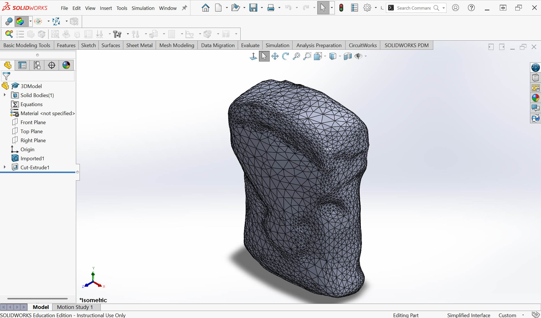The image size is (541, 318).
Task: Click the Rebuild traffic light icon
Action: (341, 8)
